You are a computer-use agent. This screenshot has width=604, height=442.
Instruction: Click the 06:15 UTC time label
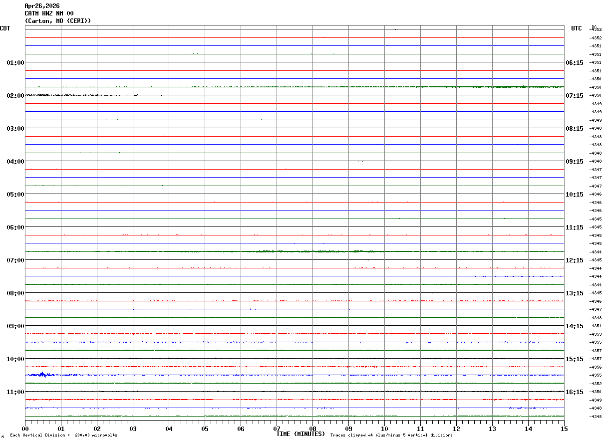[x=575, y=62]
